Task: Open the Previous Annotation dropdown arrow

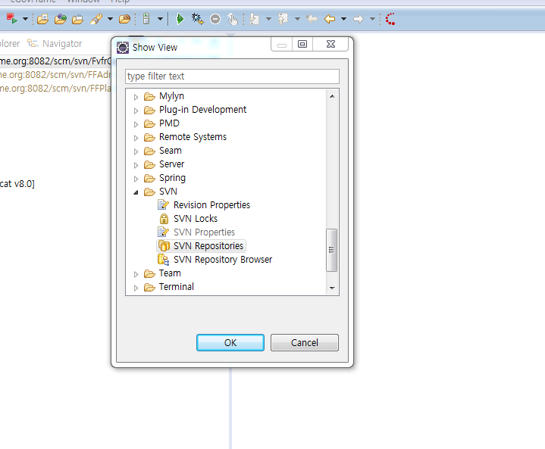Action: [x=298, y=19]
